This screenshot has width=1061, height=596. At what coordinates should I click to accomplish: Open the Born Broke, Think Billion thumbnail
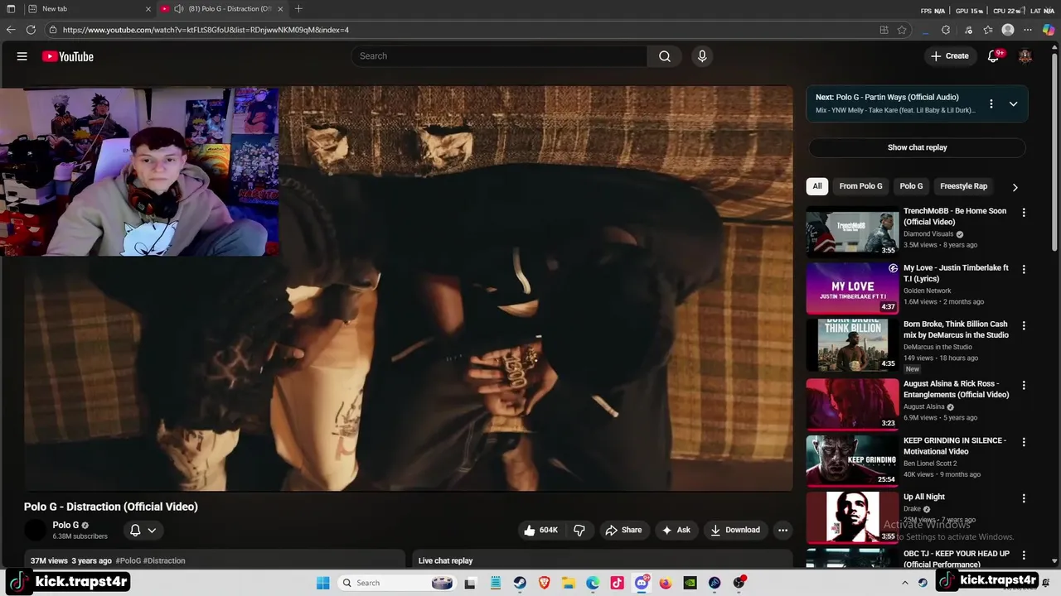[x=852, y=345]
